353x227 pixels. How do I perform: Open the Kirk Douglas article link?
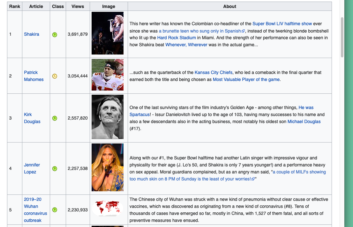pyautogui.click(x=32, y=118)
